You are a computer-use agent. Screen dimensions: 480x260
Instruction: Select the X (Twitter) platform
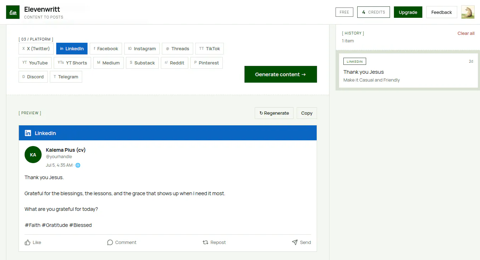click(x=36, y=49)
